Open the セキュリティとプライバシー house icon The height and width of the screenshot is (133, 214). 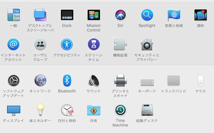pos(147,44)
